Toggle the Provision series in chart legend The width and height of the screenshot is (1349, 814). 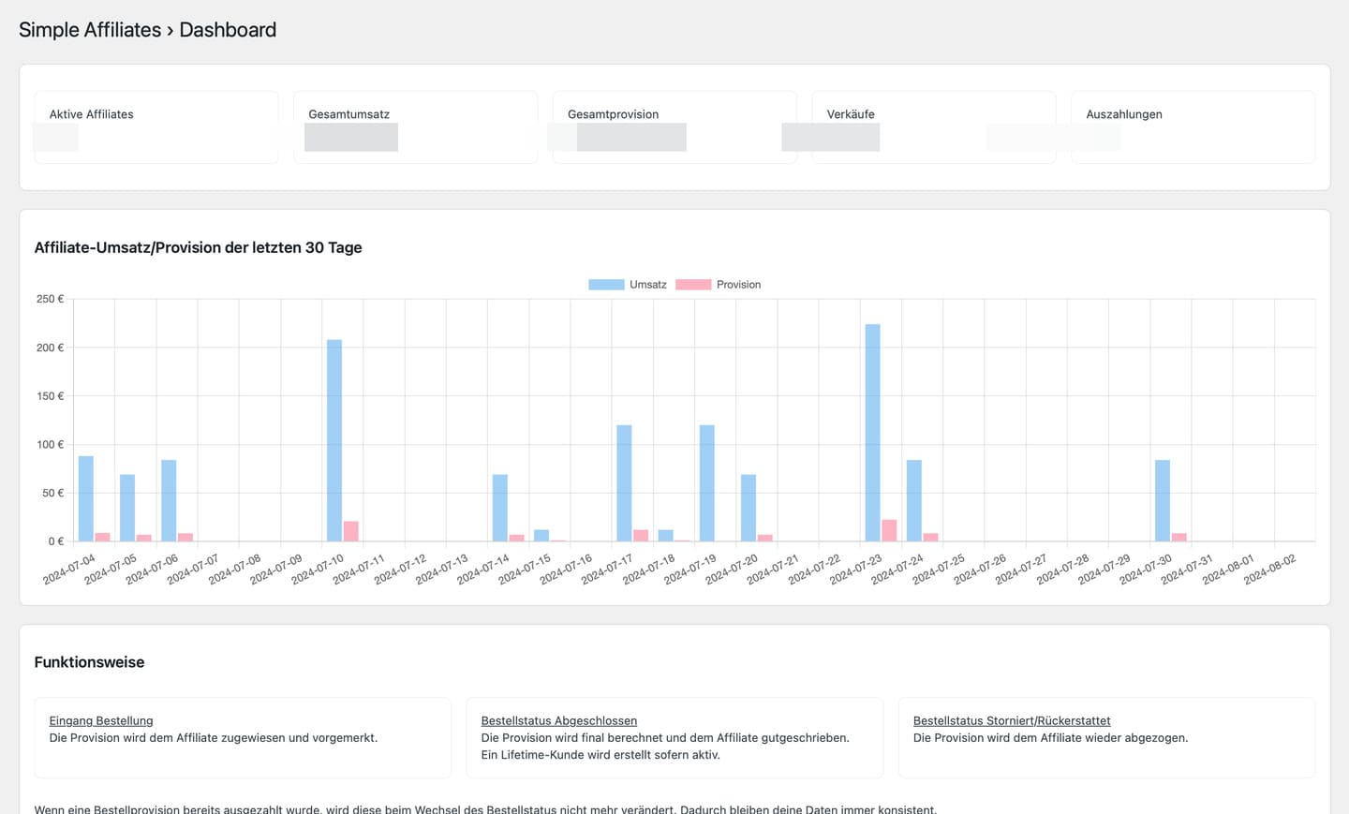click(738, 285)
